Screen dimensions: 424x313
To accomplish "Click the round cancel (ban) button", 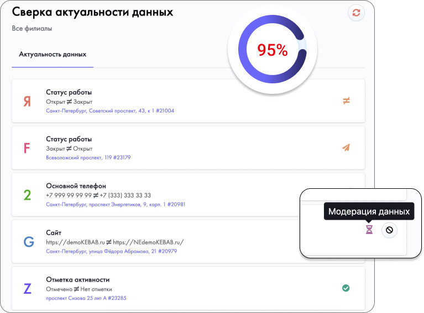I will pyautogui.click(x=389, y=230).
